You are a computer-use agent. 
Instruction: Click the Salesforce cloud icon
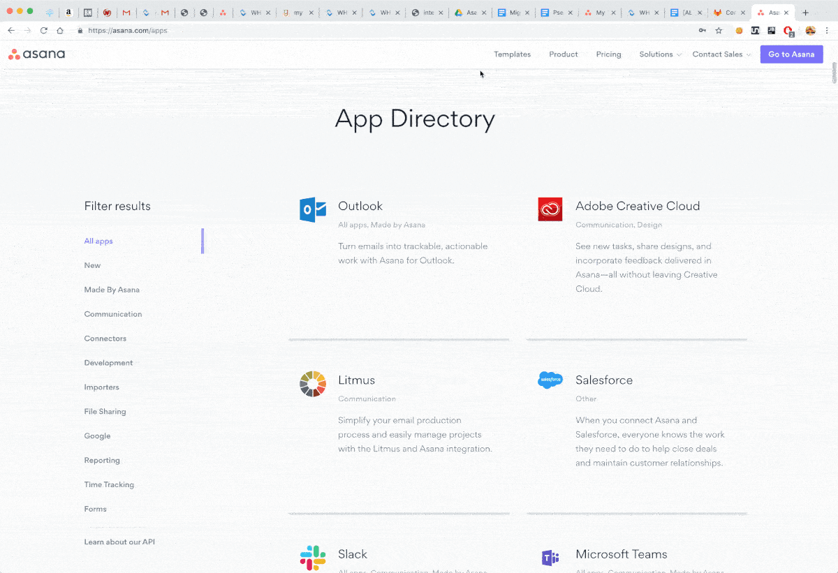[550, 380]
